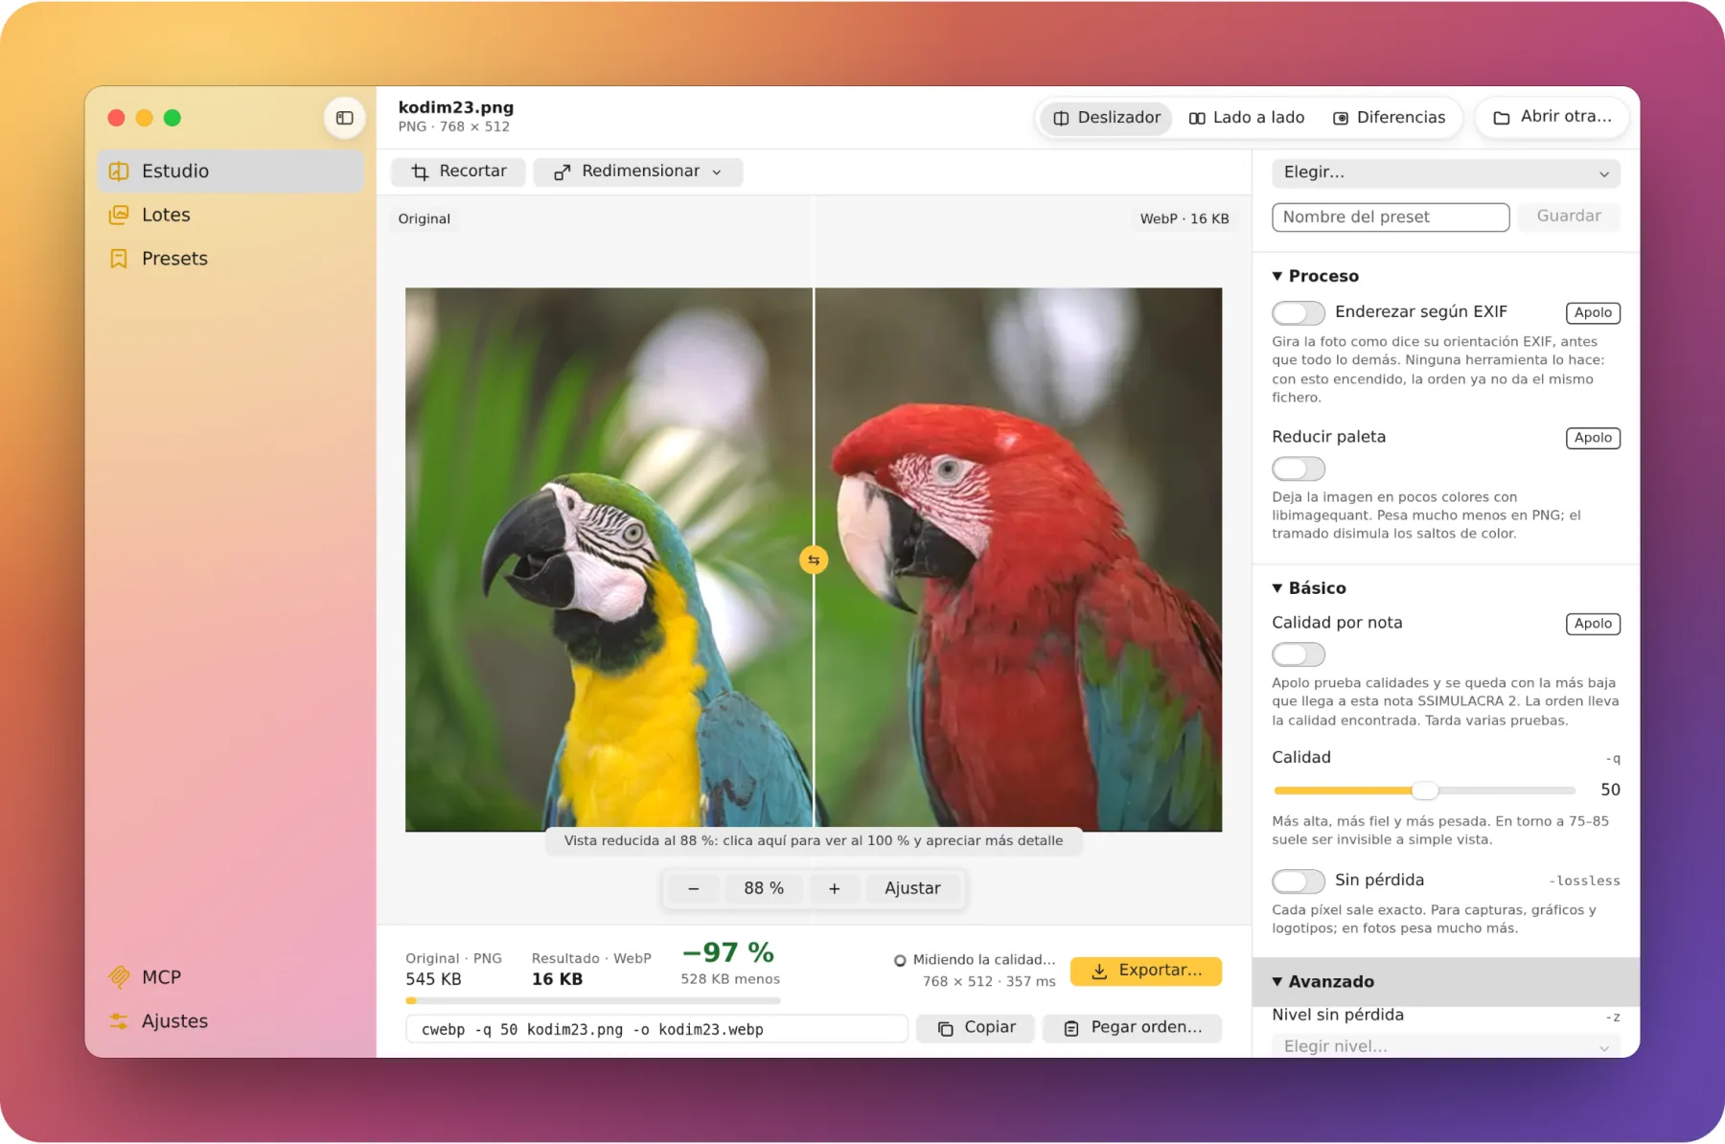Switch to Deslizador view

[x=1106, y=118]
